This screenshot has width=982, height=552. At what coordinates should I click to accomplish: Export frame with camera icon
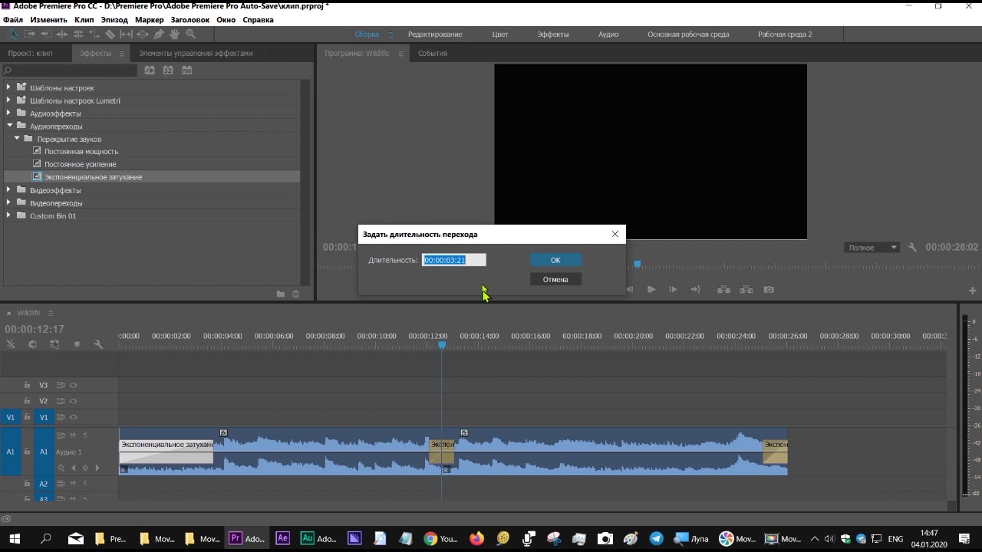[x=769, y=289]
